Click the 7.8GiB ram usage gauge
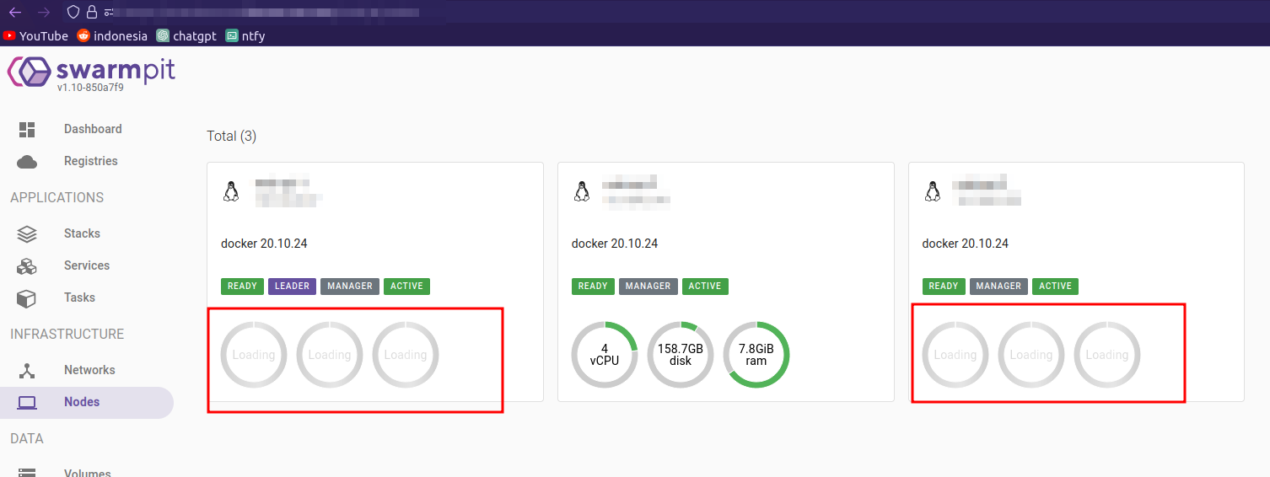This screenshot has height=477, width=1270. click(x=756, y=354)
